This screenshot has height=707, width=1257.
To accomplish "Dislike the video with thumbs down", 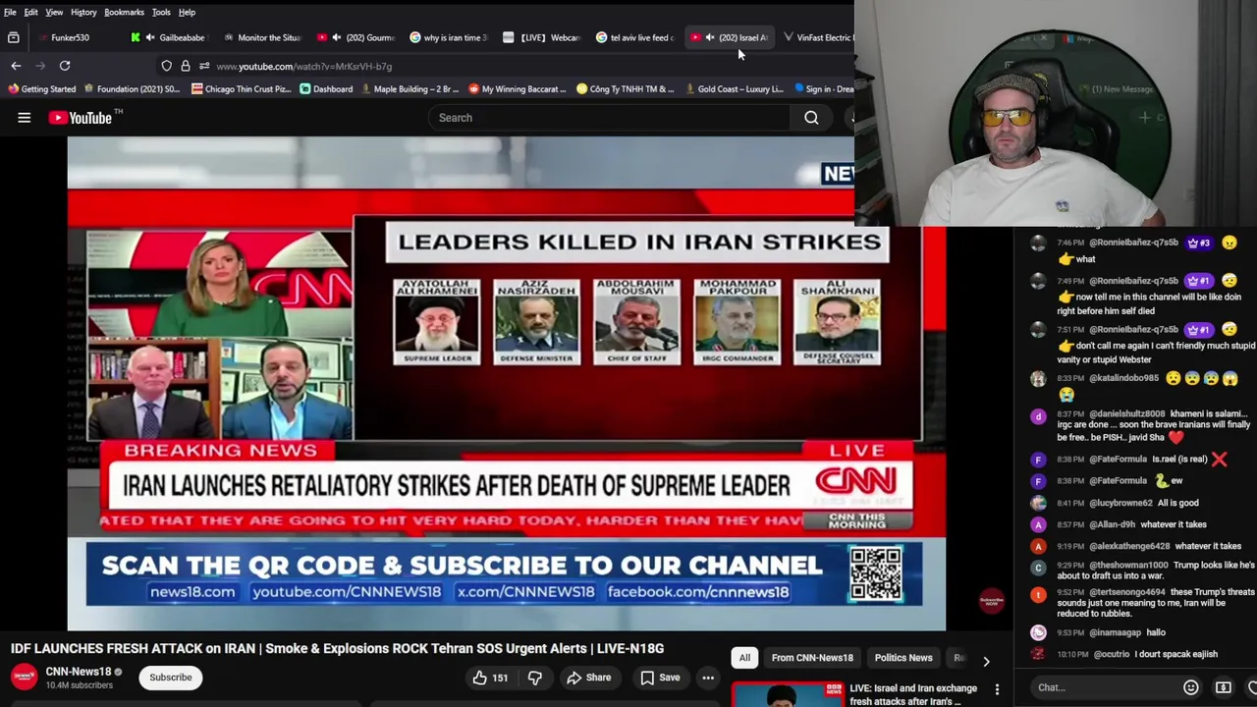I will [x=535, y=678].
